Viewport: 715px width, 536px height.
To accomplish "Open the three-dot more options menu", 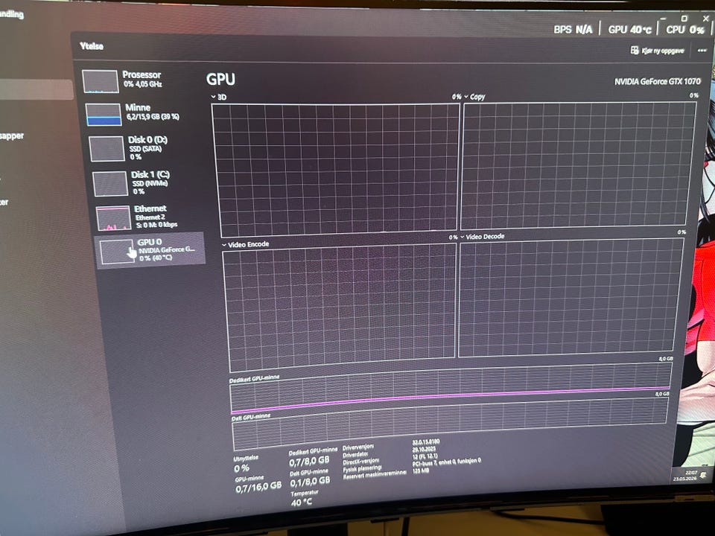I will pyautogui.click(x=702, y=51).
